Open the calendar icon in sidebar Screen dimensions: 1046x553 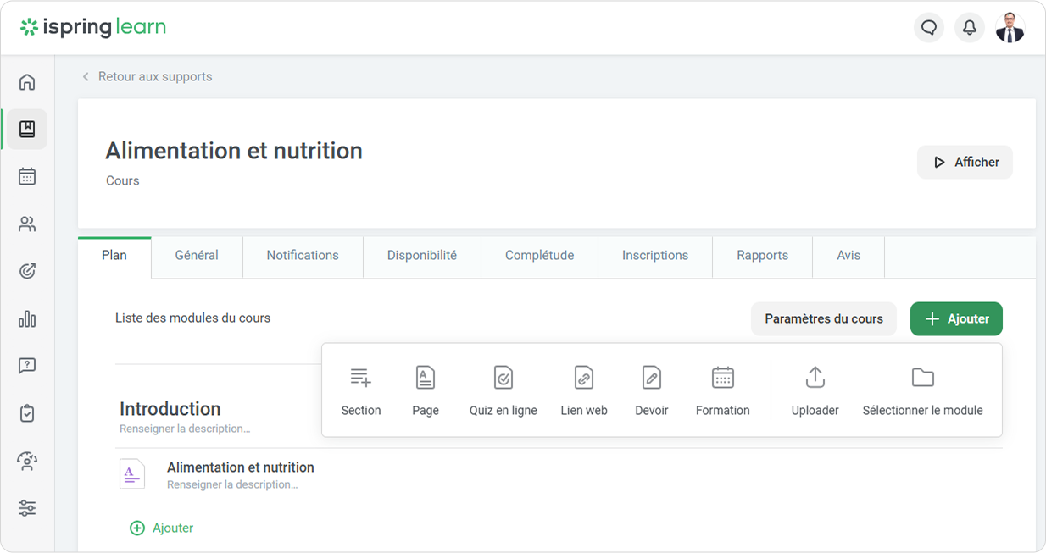pyautogui.click(x=27, y=177)
